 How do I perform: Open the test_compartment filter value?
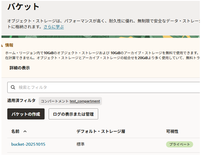85,101
